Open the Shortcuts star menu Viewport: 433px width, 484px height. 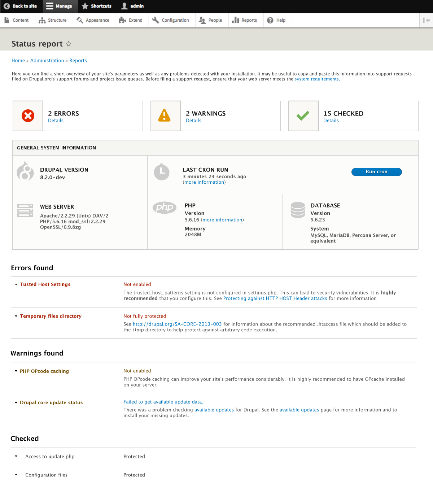(x=97, y=6)
